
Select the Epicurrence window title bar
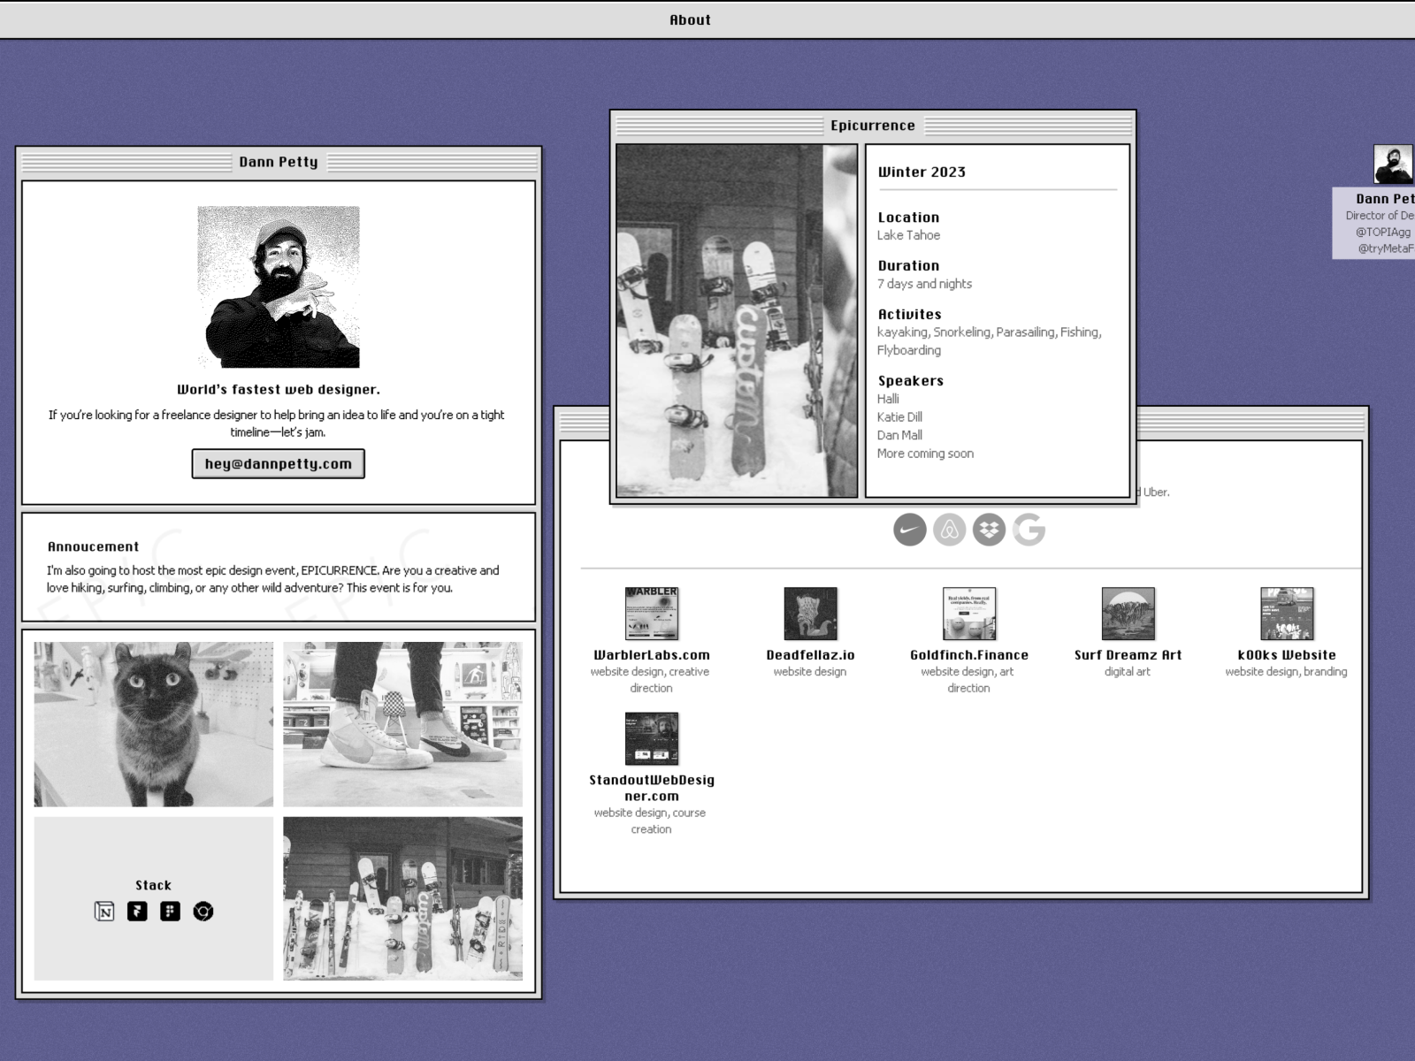(872, 126)
